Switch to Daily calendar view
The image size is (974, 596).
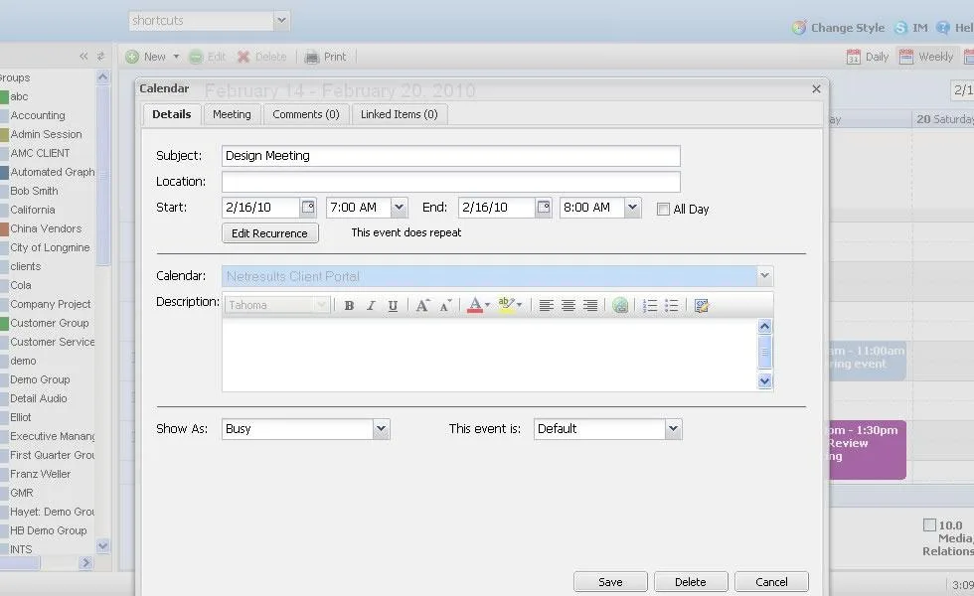click(x=868, y=57)
